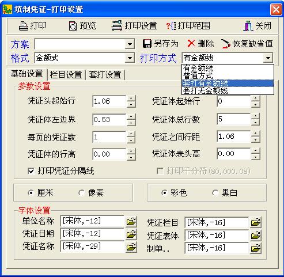This screenshot has width=284, height=277.
Task: Switch to the 套打设置 tab
Action: [x=105, y=75]
